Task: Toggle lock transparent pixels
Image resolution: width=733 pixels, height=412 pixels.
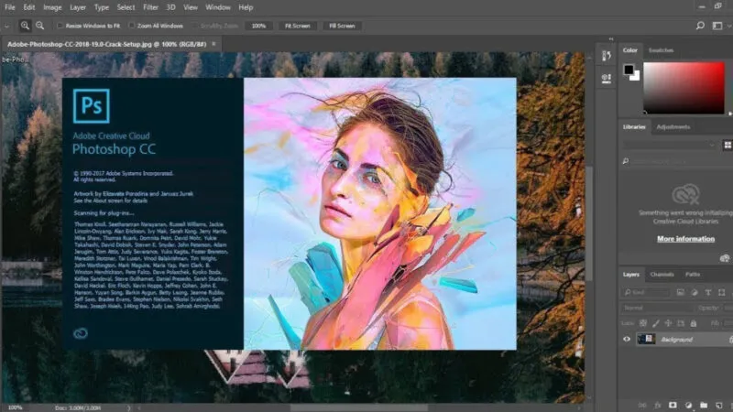Action: click(643, 323)
